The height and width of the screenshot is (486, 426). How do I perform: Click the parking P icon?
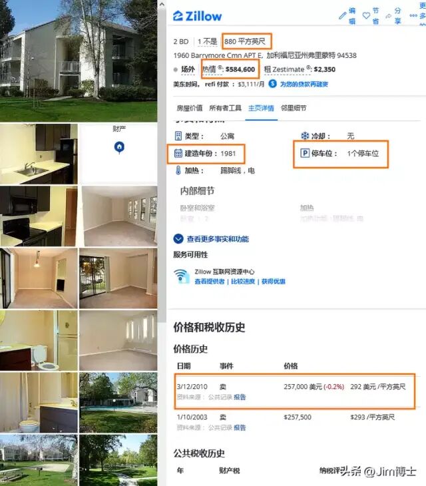point(305,153)
